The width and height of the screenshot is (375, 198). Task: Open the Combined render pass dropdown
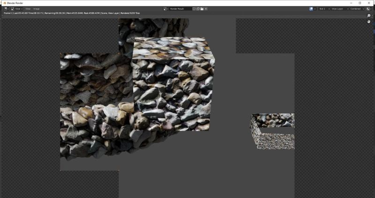tap(357, 9)
